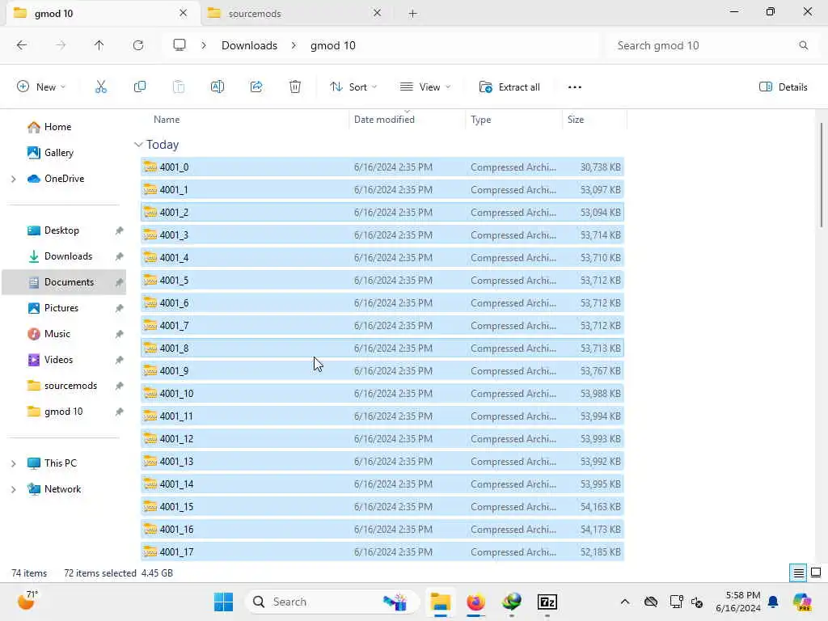Open the View layout dropdown
Screen dimensions: 828x621
425,87
